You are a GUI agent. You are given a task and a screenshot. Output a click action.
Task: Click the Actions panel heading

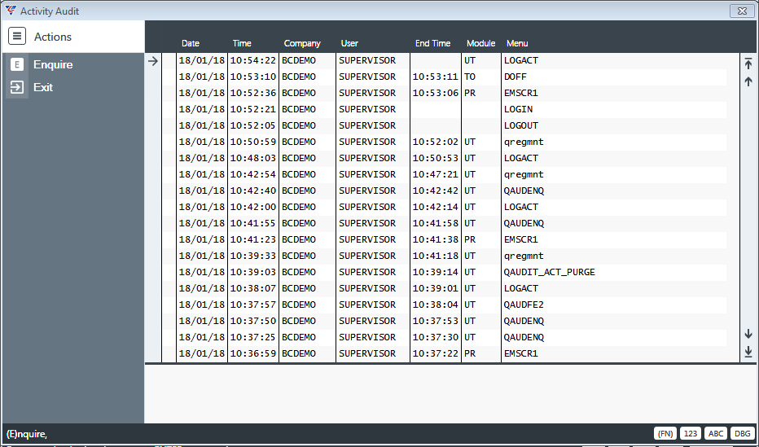coord(53,37)
